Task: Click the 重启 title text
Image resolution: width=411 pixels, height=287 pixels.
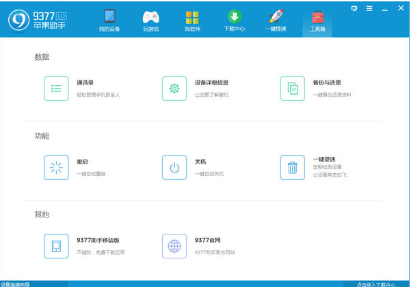Action: click(82, 162)
